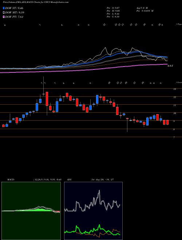Click the 'MACD:' panel heading
The width and height of the screenshot is (182, 240).
click(11, 180)
